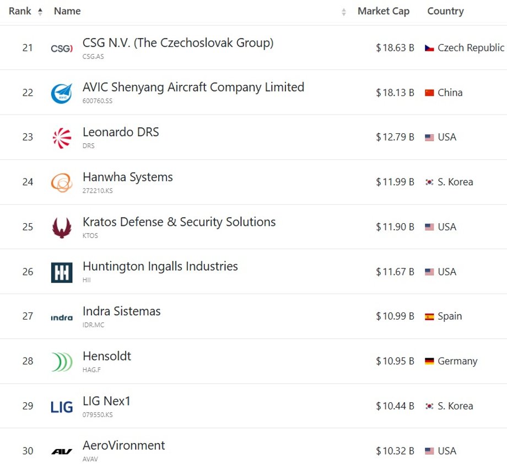Click the Huntington Ingalls HII logo
This screenshot has height=470, width=507.
62,273
